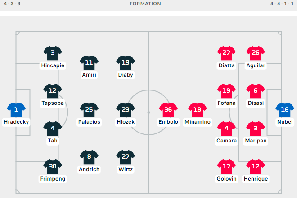The height and width of the screenshot is (198, 297).
Task: Open the Tapsoba player name label
Action: pos(53,103)
